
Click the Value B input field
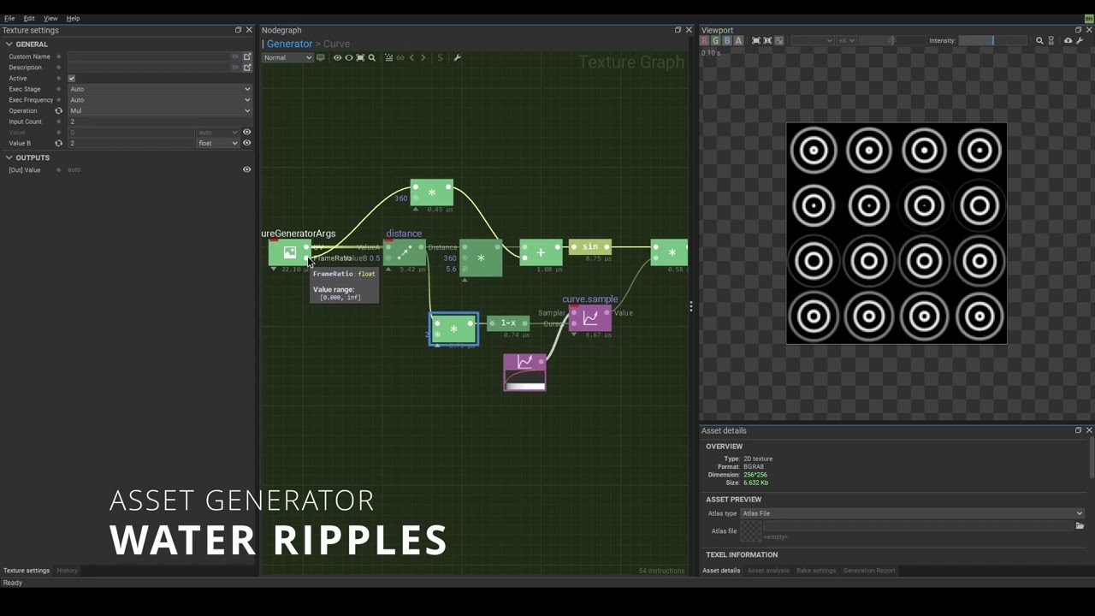[x=132, y=143]
